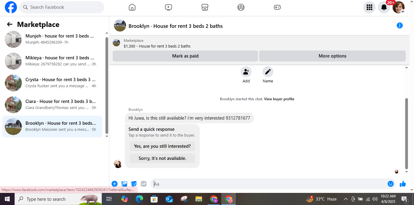
Task: Open the plus more actions icon
Action: 115,184
